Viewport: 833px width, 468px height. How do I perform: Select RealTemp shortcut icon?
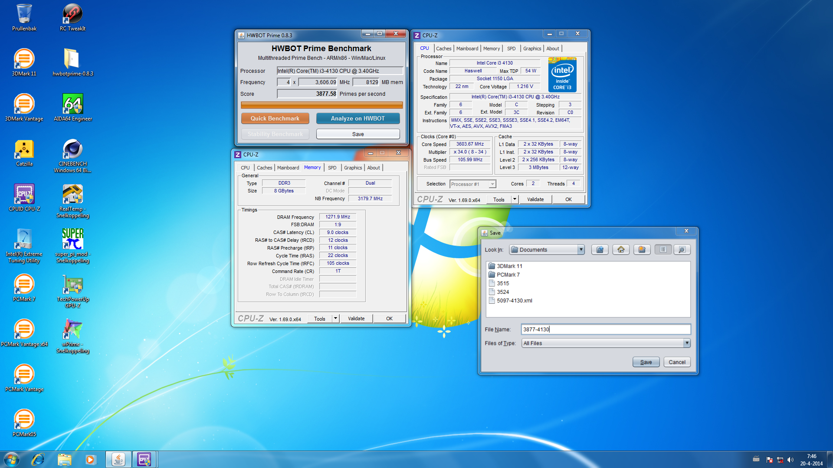pos(73,201)
